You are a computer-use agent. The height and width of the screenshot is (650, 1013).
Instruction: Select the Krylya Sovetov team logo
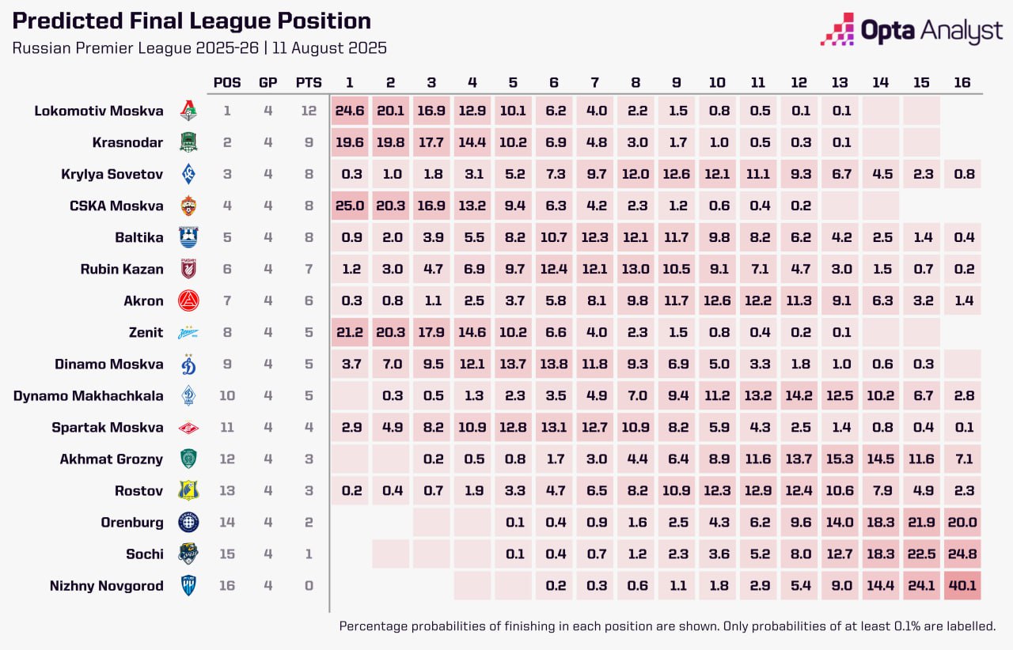pos(188,174)
